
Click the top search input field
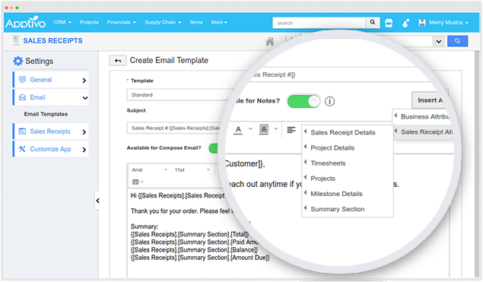coord(319,23)
